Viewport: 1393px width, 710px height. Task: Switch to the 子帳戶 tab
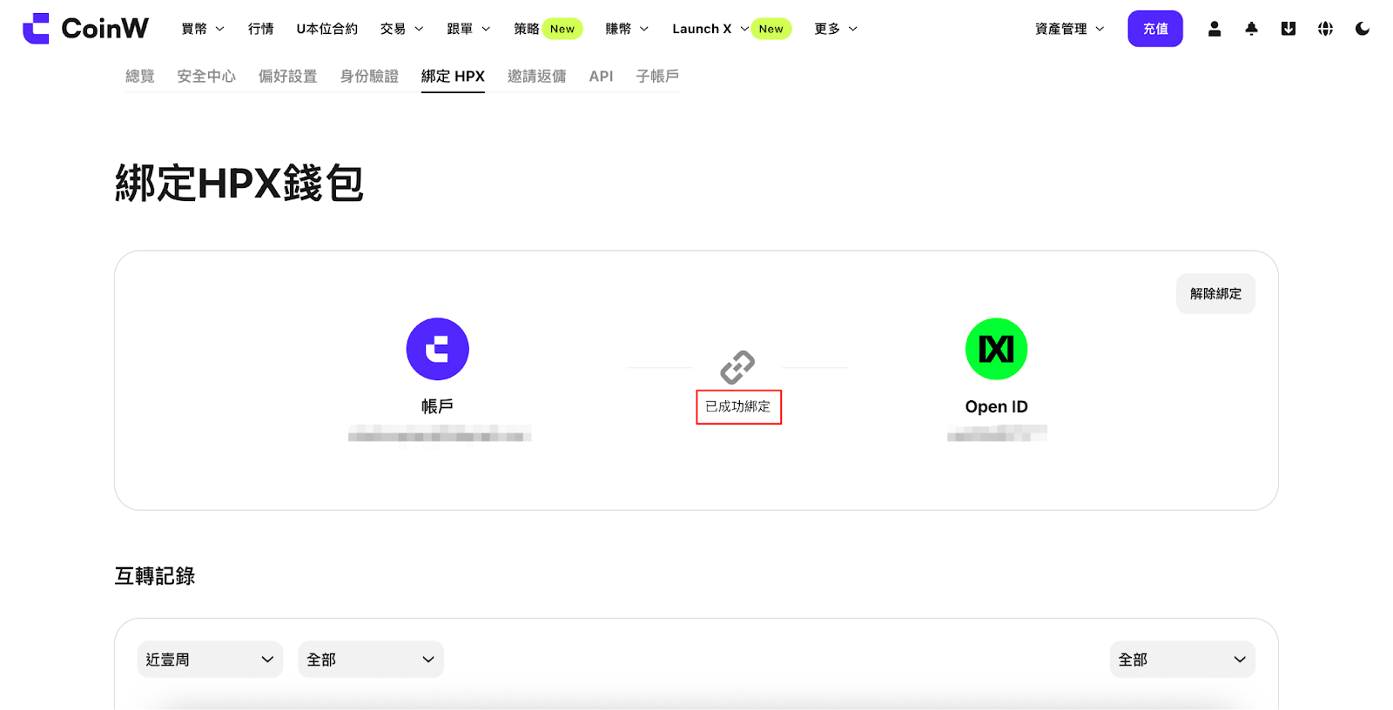(657, 77)
